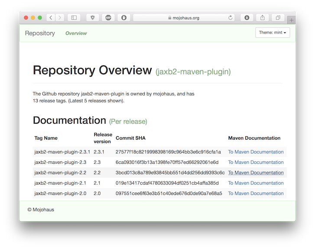Screen dimensions: 315x249
Task: Show the Safari sidebar
Action: pyautogui.click(x=74, y=18)
